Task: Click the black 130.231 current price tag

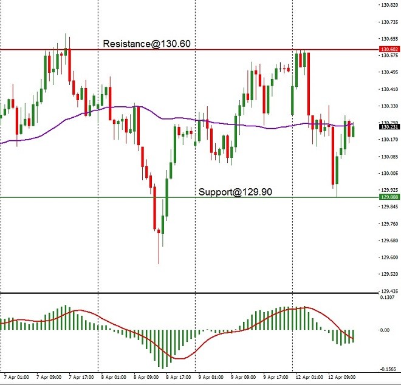Action: [x=389, y=127]
